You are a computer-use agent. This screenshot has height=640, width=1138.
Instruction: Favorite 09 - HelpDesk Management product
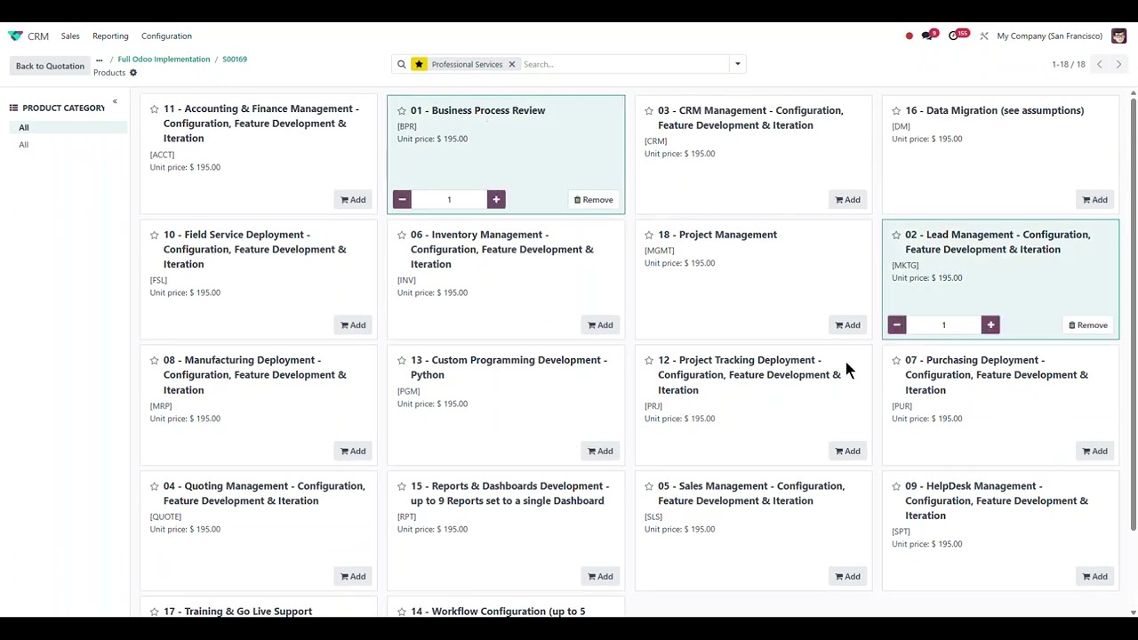pyautogui.click(x=896, y=486)
